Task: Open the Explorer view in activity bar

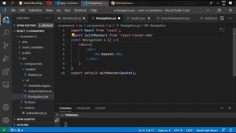Action: click(6, 20)
